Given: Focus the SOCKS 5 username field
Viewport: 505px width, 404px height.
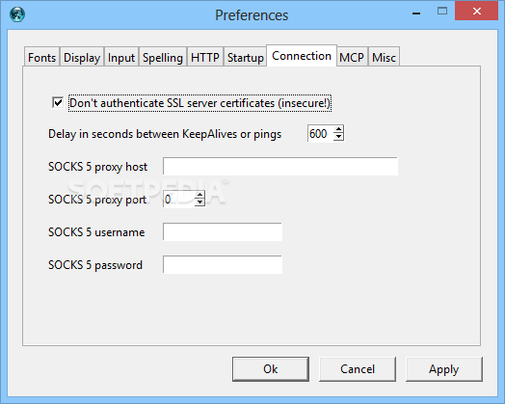Looking at the screenshot, I should (223, 231).
